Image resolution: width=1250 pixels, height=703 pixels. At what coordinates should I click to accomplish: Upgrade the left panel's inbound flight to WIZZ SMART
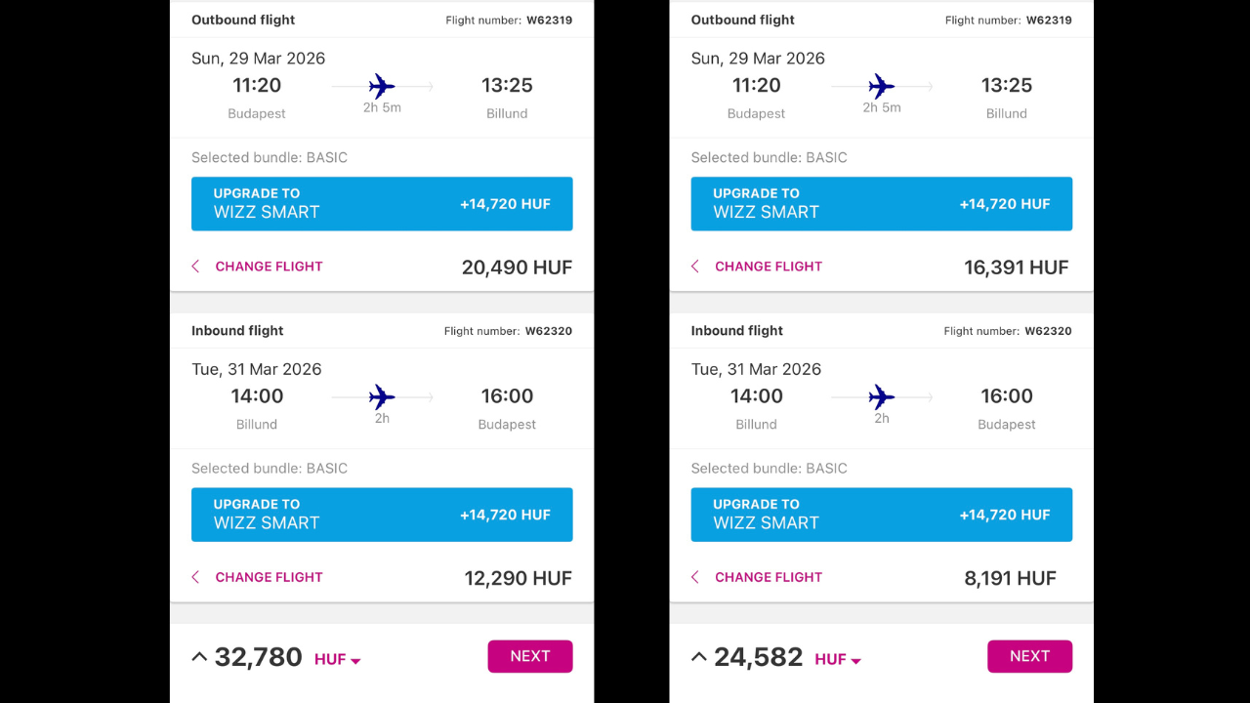click(x=382, y=515)
